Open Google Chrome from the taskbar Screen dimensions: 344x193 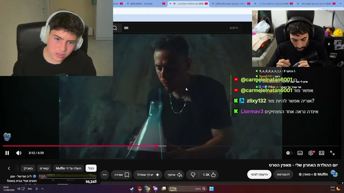tap(148, 189)
